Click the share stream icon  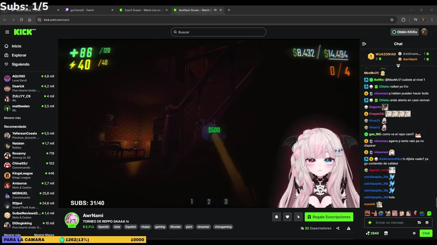338,228
